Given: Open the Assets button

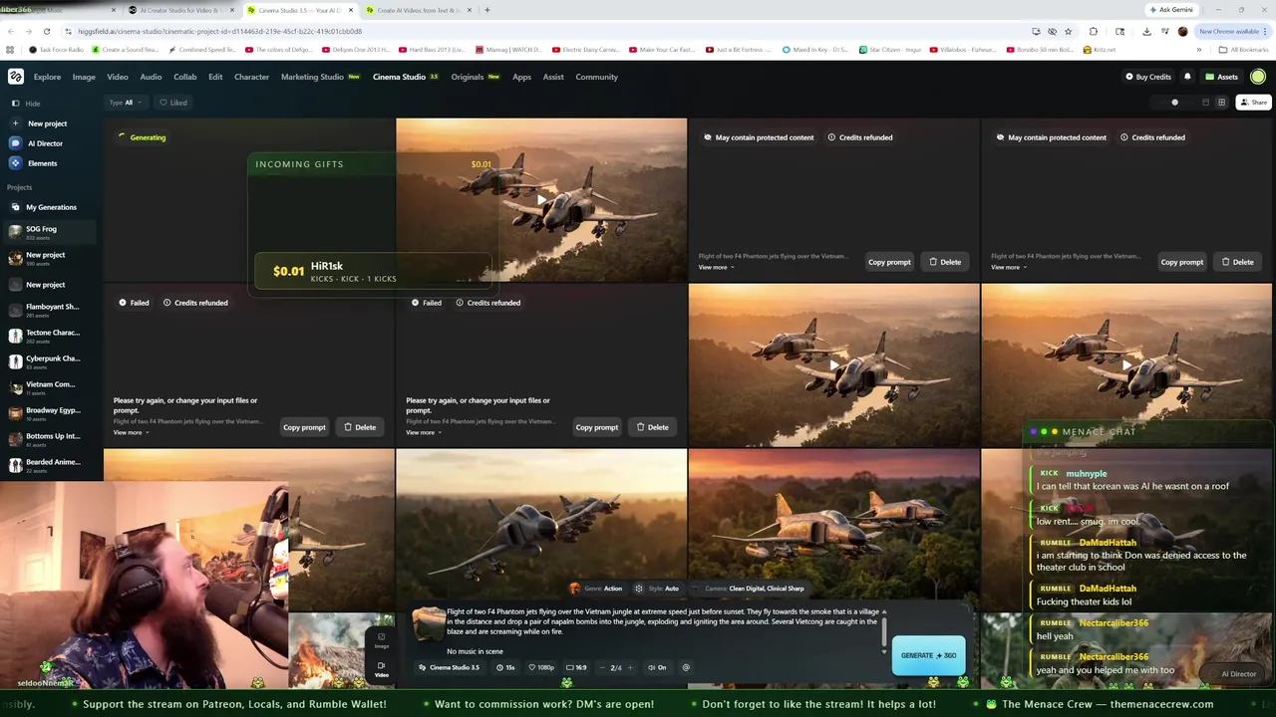Looking at the screenshot, I should 1221,77.
